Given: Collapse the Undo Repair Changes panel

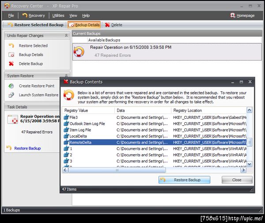Looking at the screenshot, I should [x=66, y=35].
